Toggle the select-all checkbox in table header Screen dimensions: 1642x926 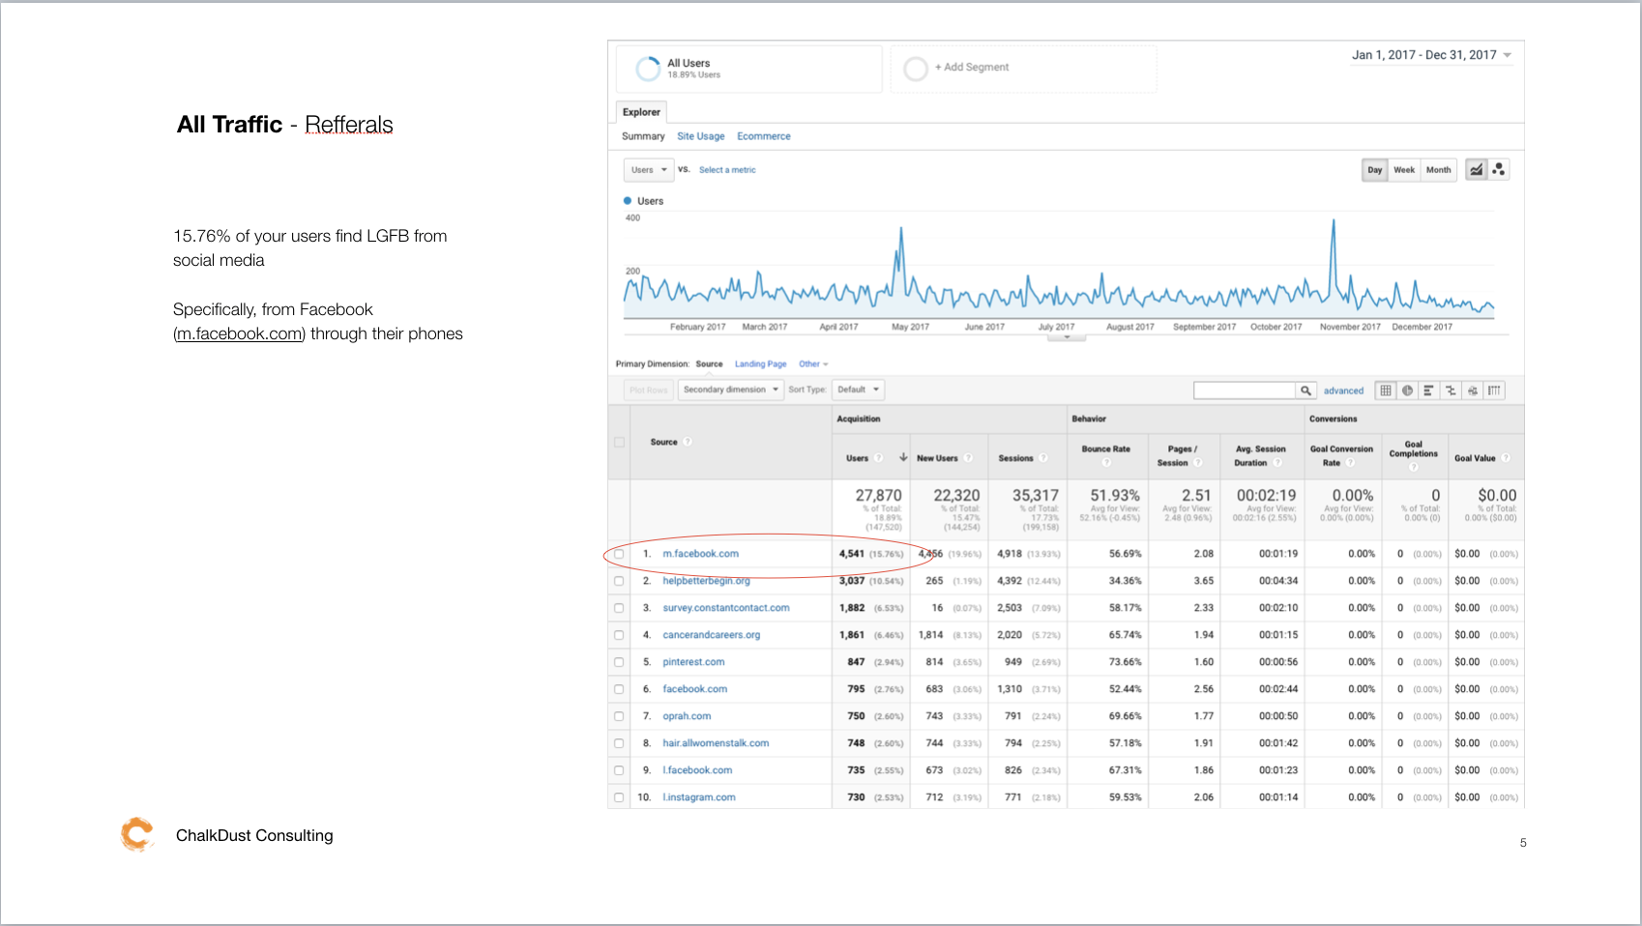coord(619,442)
